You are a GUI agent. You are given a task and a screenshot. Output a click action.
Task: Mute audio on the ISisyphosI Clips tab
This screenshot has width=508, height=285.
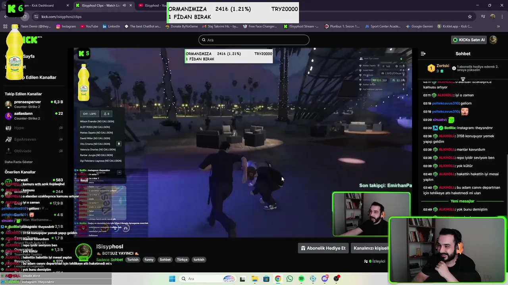tap(125, 6)
